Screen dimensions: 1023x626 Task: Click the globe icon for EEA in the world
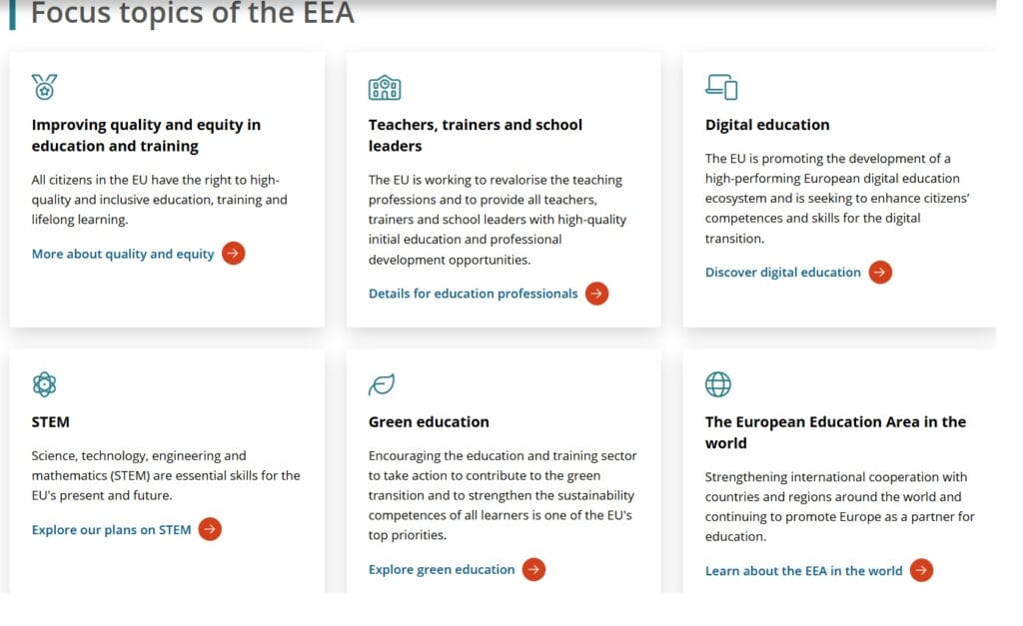(718, 384)
